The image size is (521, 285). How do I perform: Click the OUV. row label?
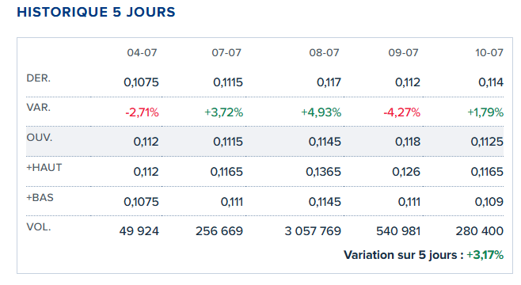tap(40, 138)
